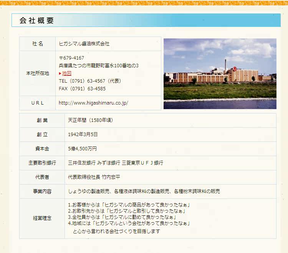Screen dimensions: 288x253
Task: Click the 本社所在地 row label
Action: pyautogui.click(x=38, y=73)
